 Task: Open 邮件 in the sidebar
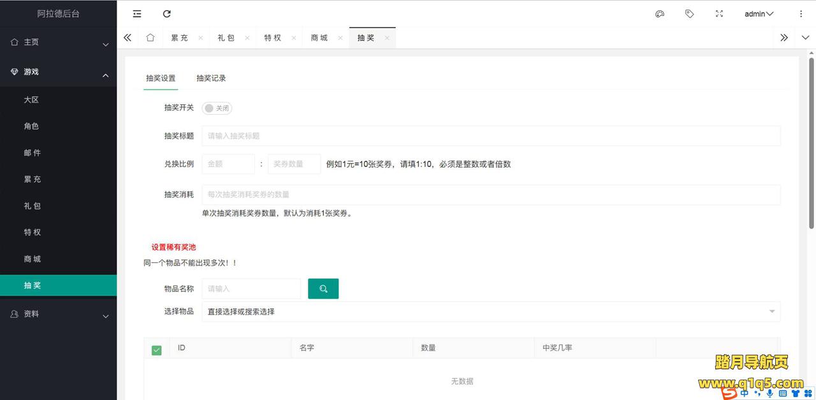(x=33, y=153)
